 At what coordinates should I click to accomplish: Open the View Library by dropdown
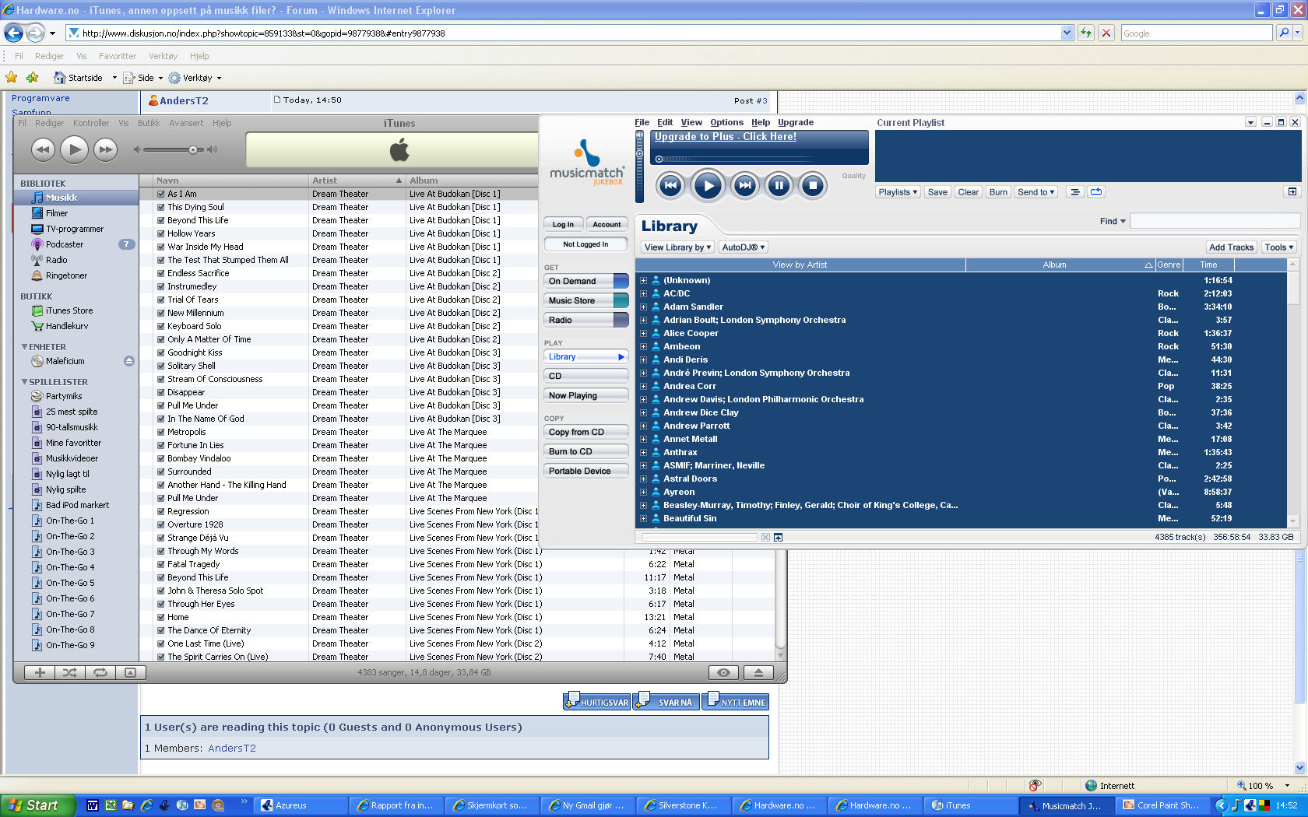(x=677, y=247)
